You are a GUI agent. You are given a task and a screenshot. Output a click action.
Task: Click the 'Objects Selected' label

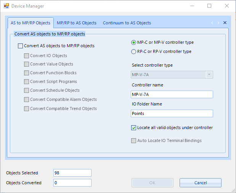click(22, 173)
